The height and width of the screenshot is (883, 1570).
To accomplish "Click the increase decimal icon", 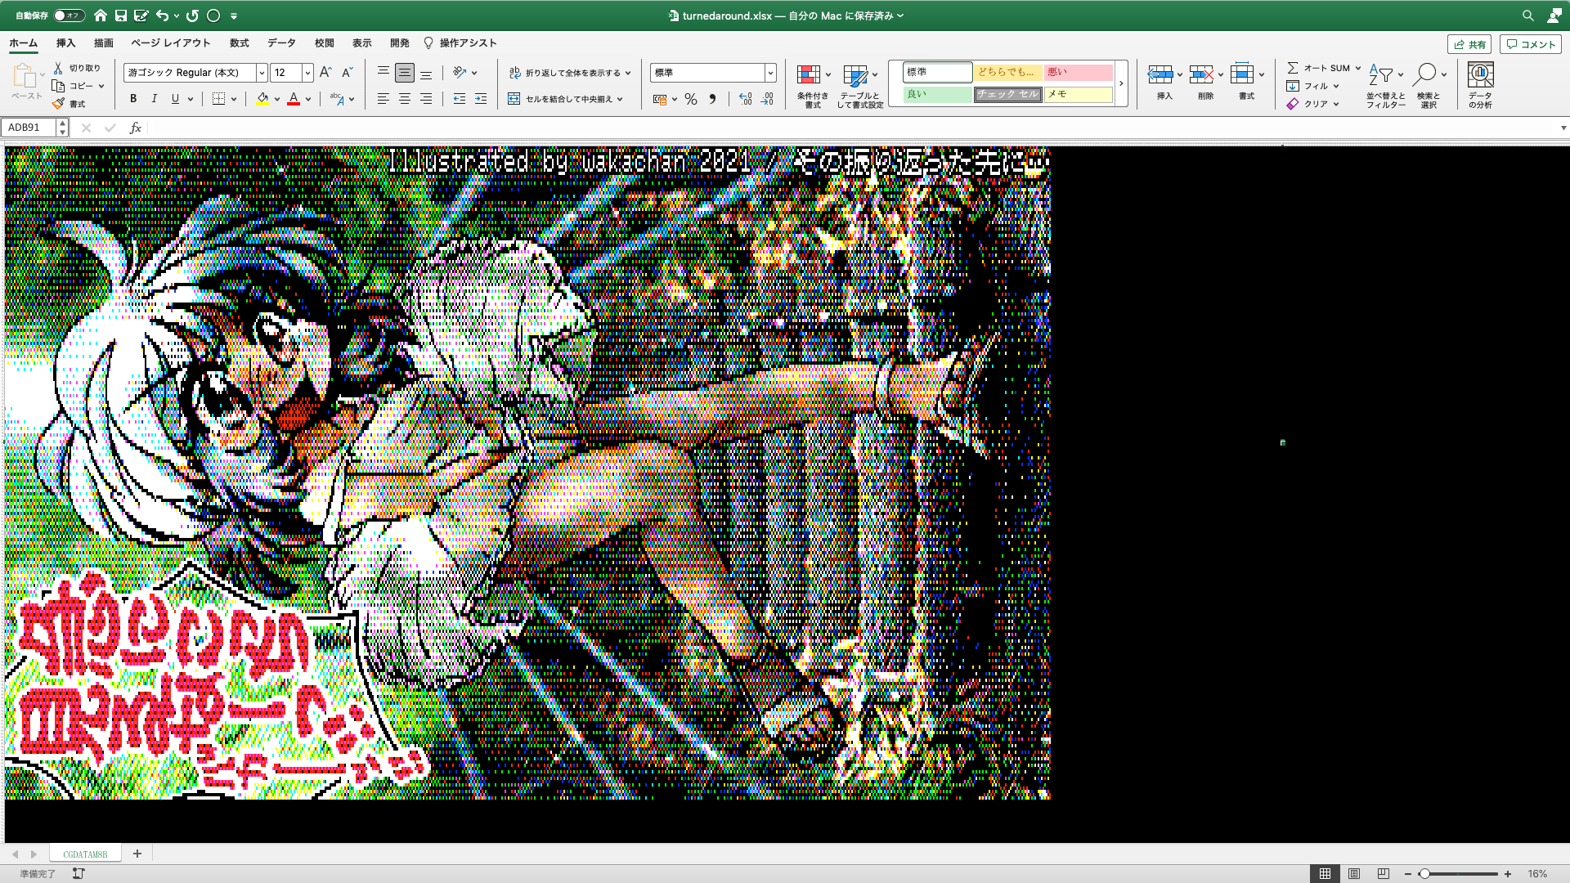I will point(746,99).
